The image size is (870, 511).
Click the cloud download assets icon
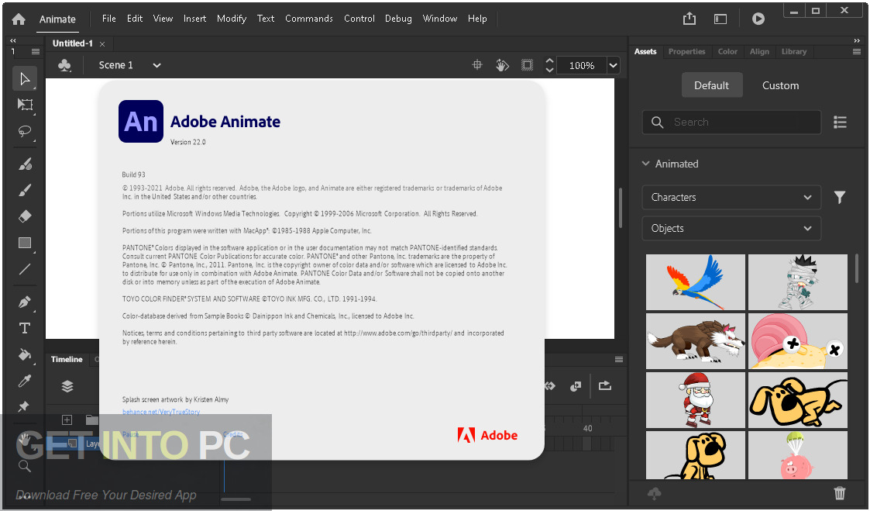pyautogui.click(x=654, y=492)
